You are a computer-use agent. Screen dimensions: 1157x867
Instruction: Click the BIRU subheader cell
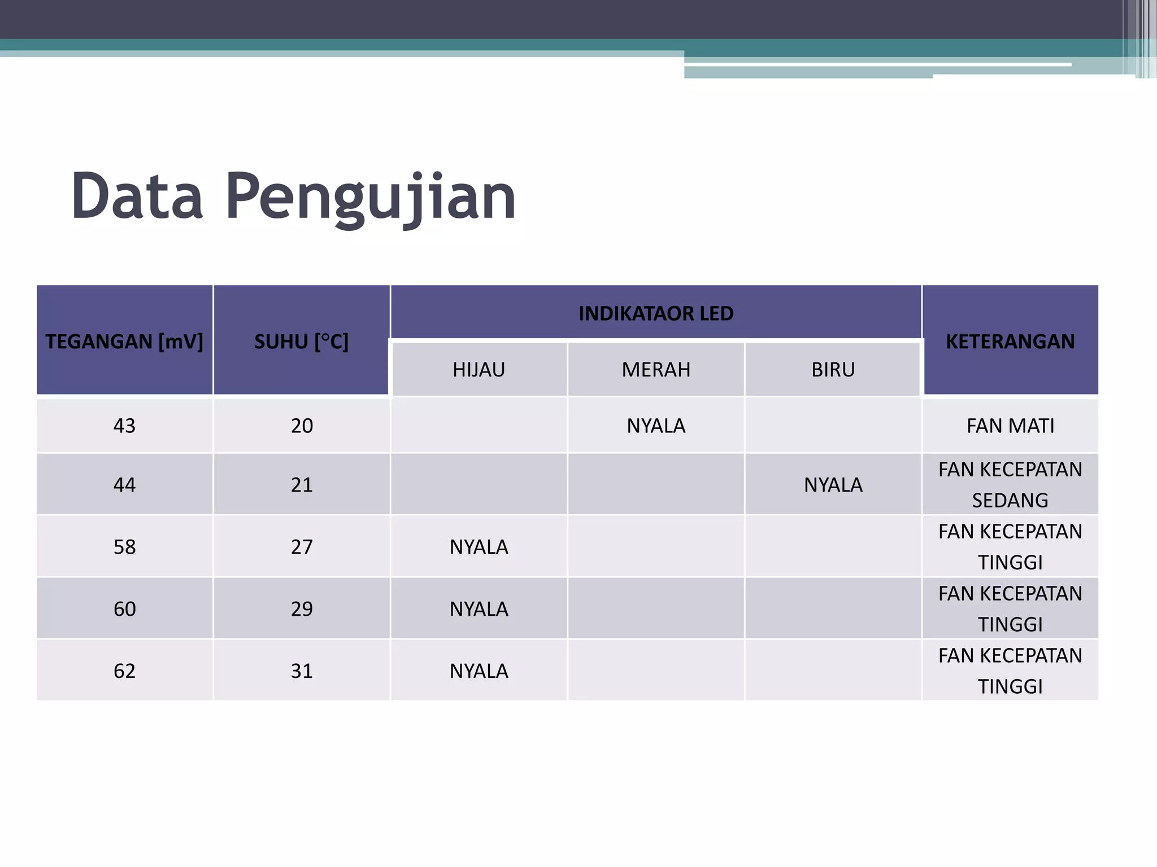833,370
